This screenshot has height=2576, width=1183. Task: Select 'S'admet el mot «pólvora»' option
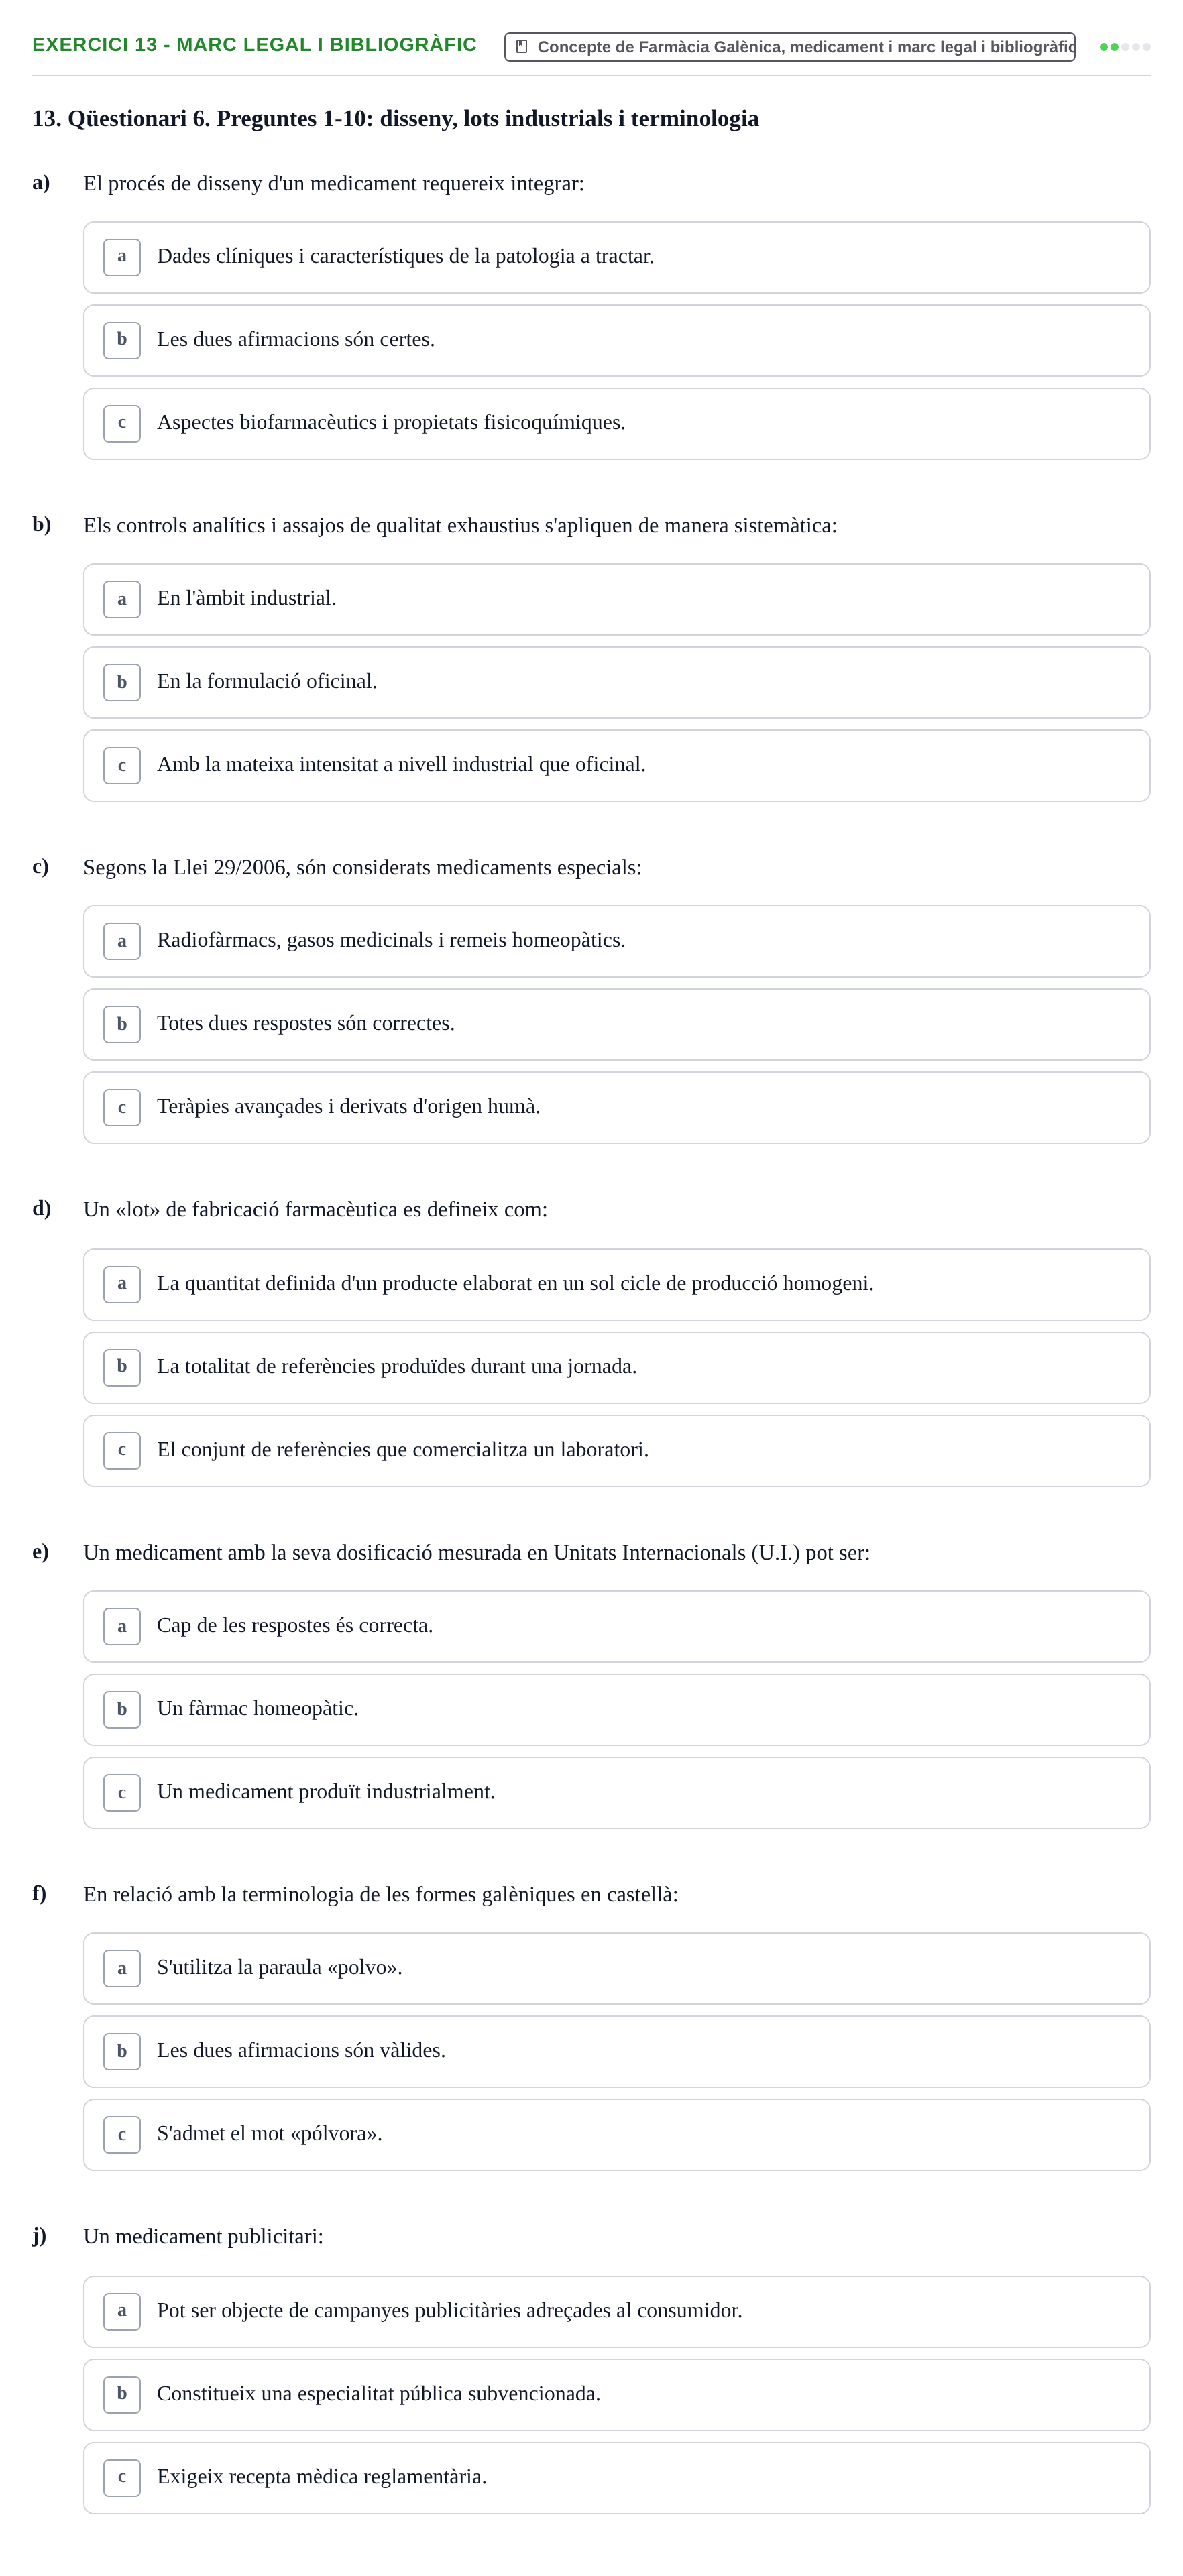pyautogui.click(x=616, y=2134)
